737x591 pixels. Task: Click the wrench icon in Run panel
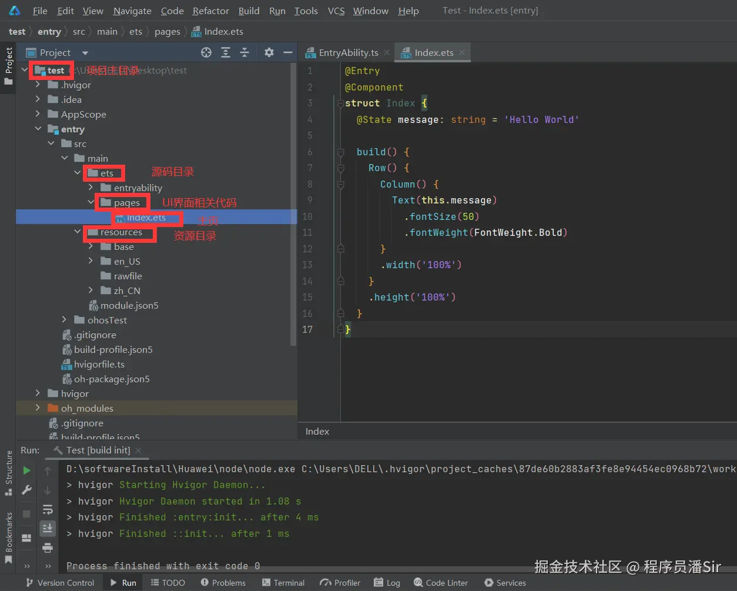click(26, 490)
